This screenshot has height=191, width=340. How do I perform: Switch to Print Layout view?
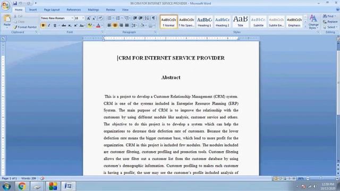[276, 179]
